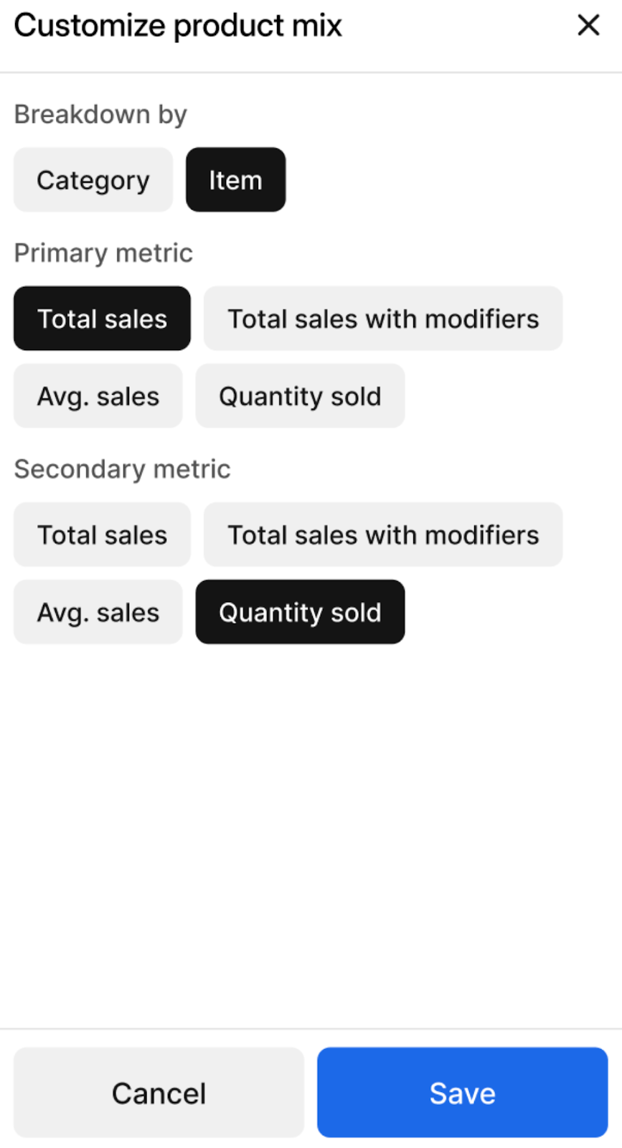
Task: Dismiss the dialog using the X icon
Action: tap(588, 25)
